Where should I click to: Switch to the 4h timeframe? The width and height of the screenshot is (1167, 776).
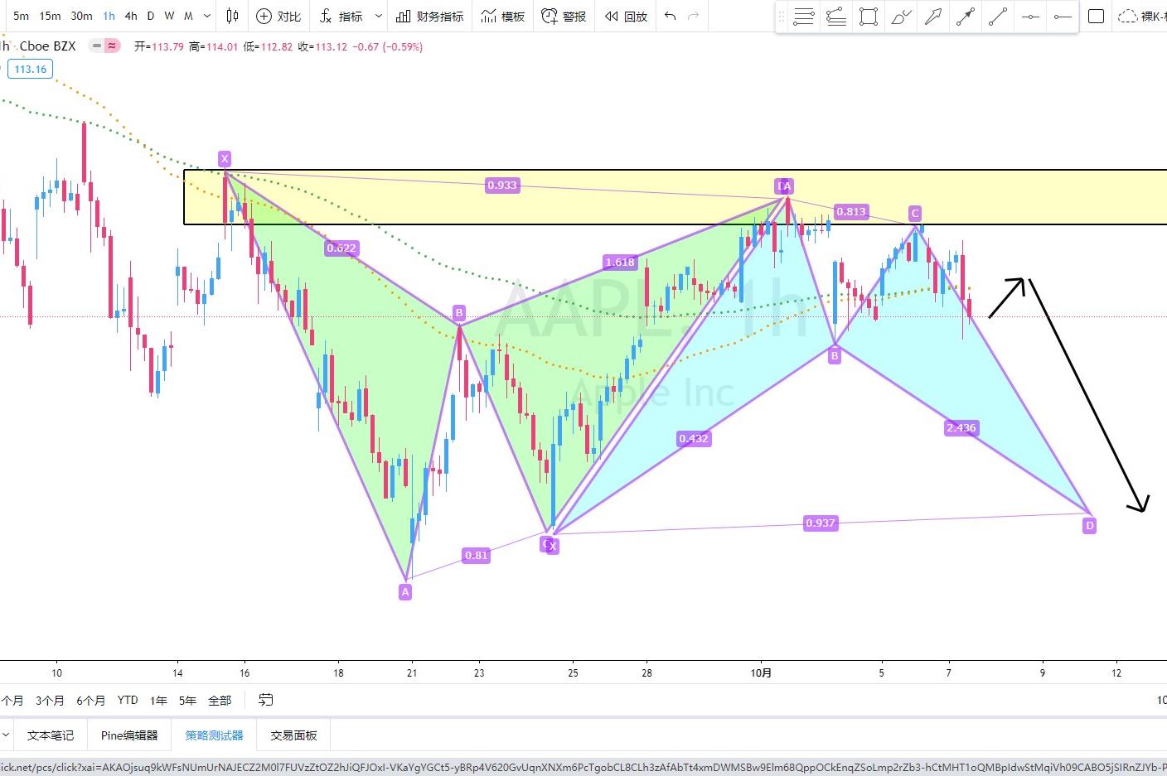[131, 16]
